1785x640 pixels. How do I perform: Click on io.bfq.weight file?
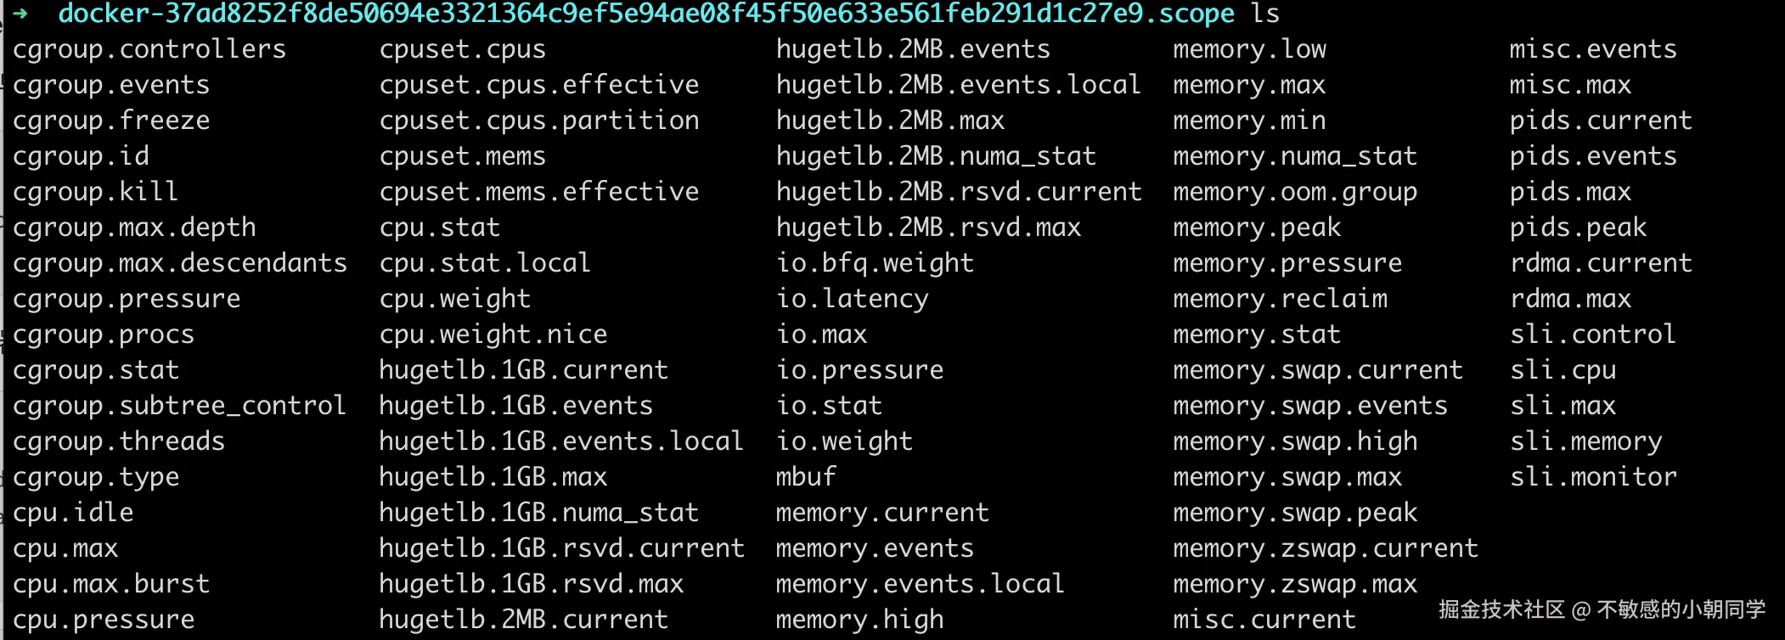pyautogui.click(x=875, y=263)
